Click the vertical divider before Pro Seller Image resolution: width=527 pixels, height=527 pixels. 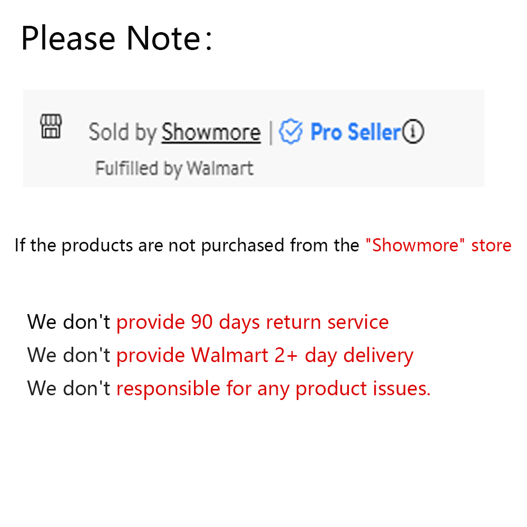270,132
